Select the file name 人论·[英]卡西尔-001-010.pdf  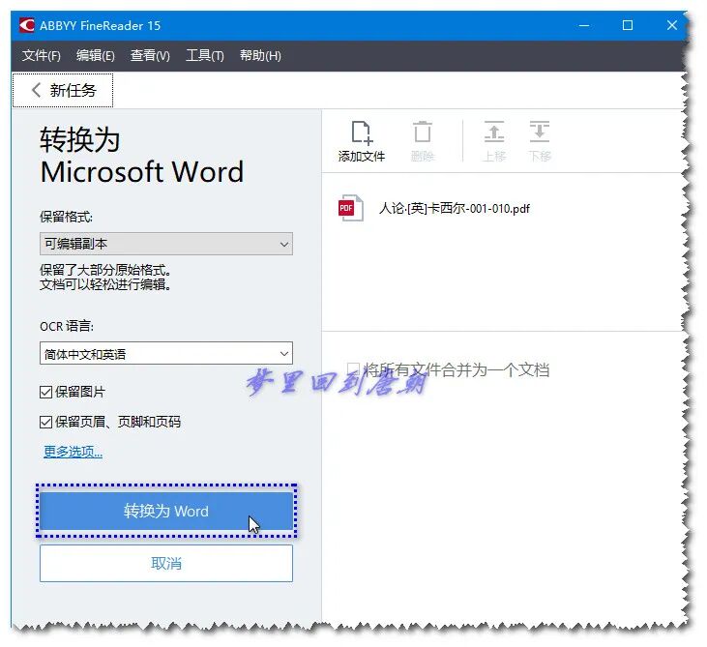click(x=454, y=208)
